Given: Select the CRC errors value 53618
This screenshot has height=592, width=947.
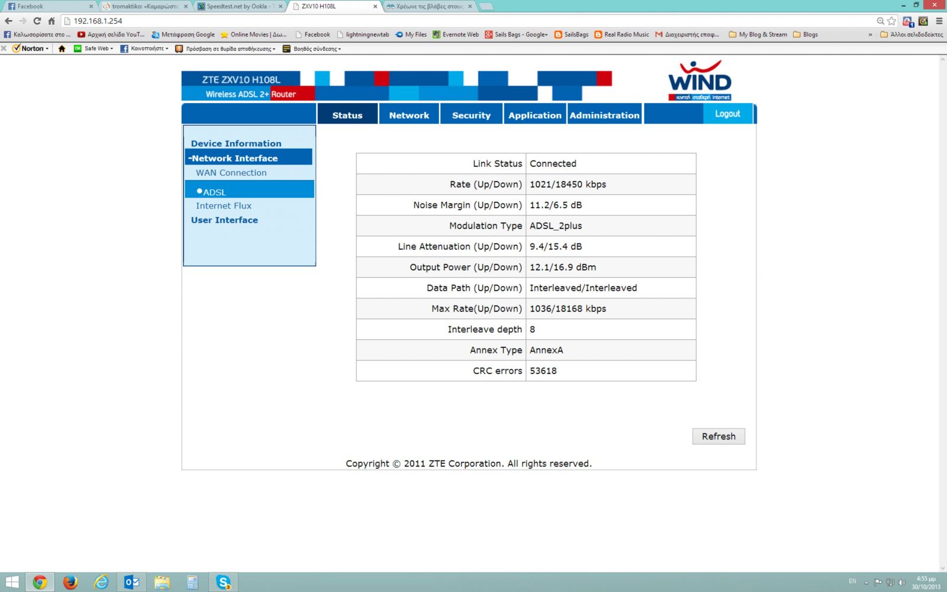Looking at the screenshot, I should [x=543, y=371].
